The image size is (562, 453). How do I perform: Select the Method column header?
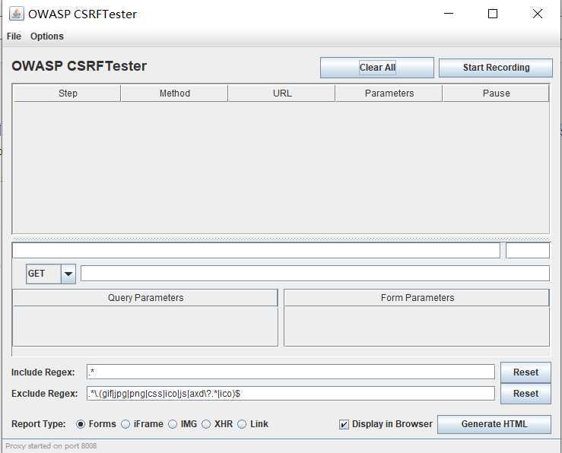pyautogui.click(x=175, y=93)
